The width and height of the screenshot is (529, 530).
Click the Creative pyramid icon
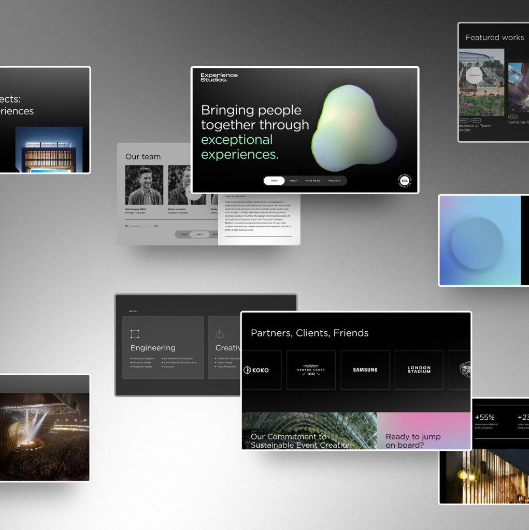click(220, 334)
